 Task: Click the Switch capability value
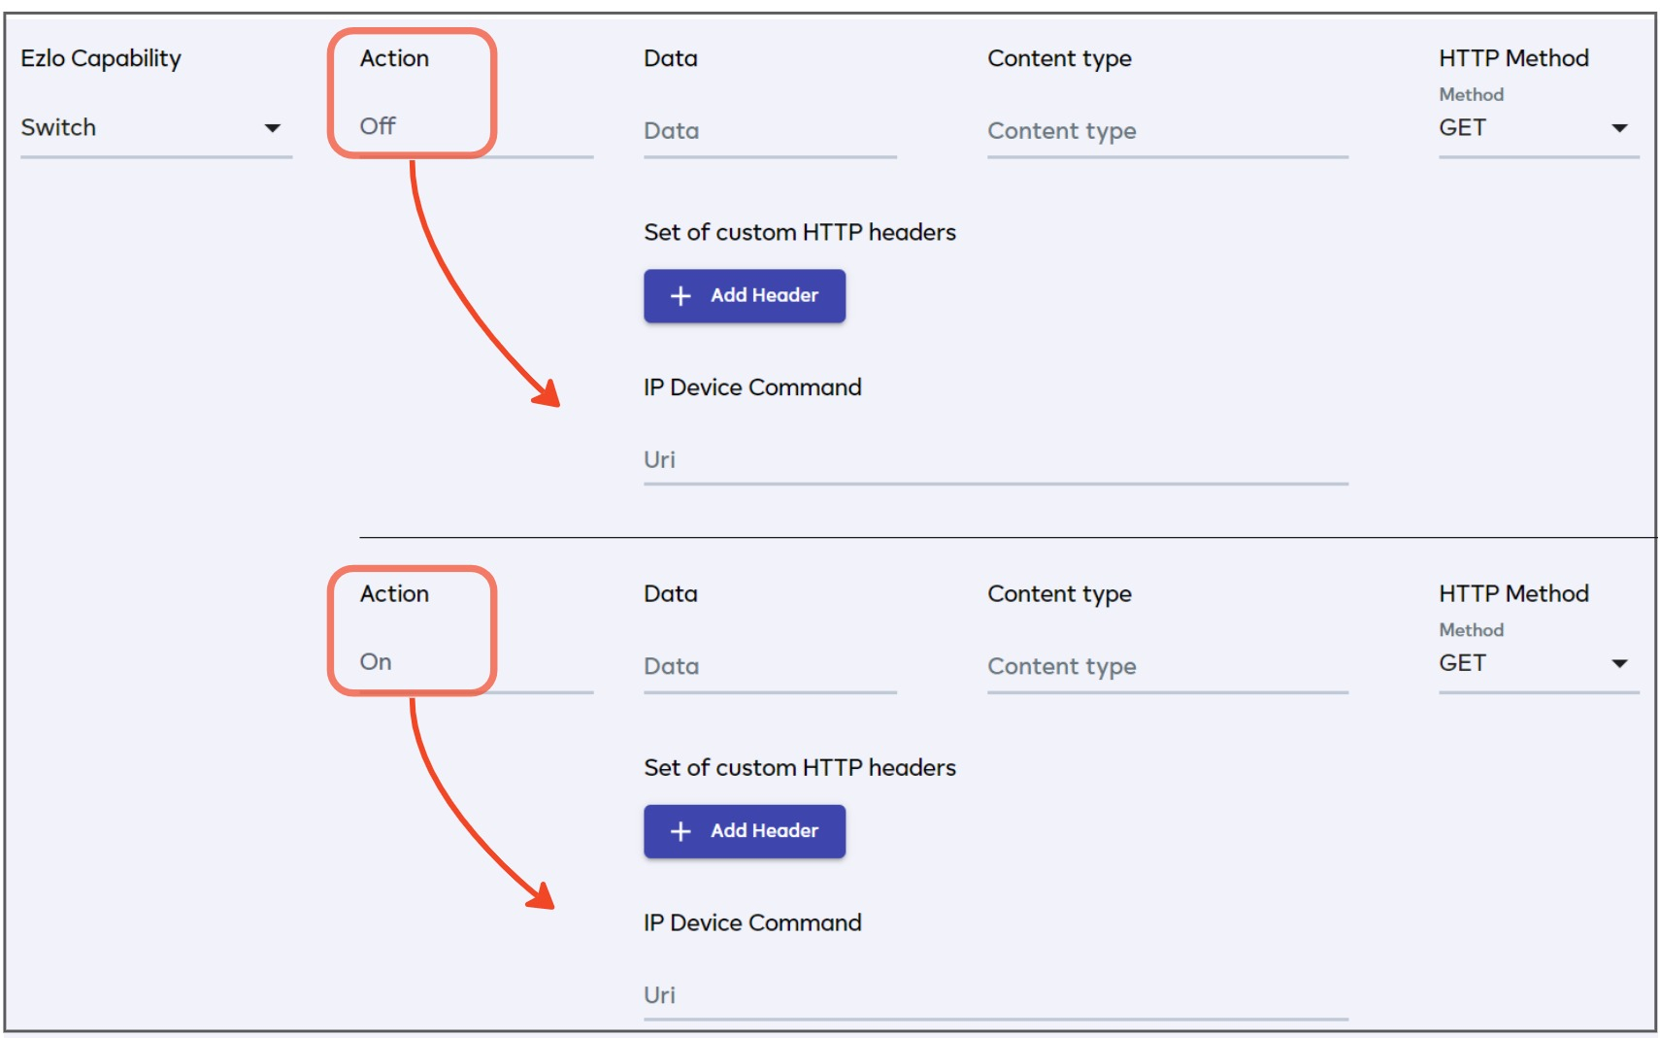tap(59, 128)
